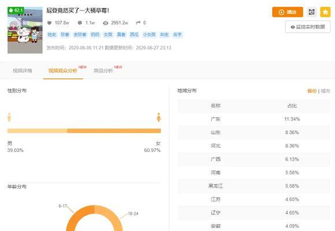This screenshot has width=335, height=231.
Task: Click the eye views icon
Action: click(x=106, y=23)
